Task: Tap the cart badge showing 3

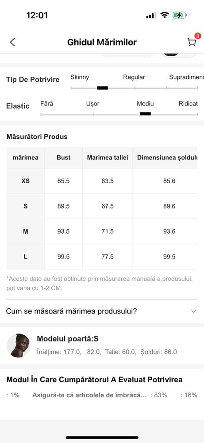Action: (x=197, y=36)
